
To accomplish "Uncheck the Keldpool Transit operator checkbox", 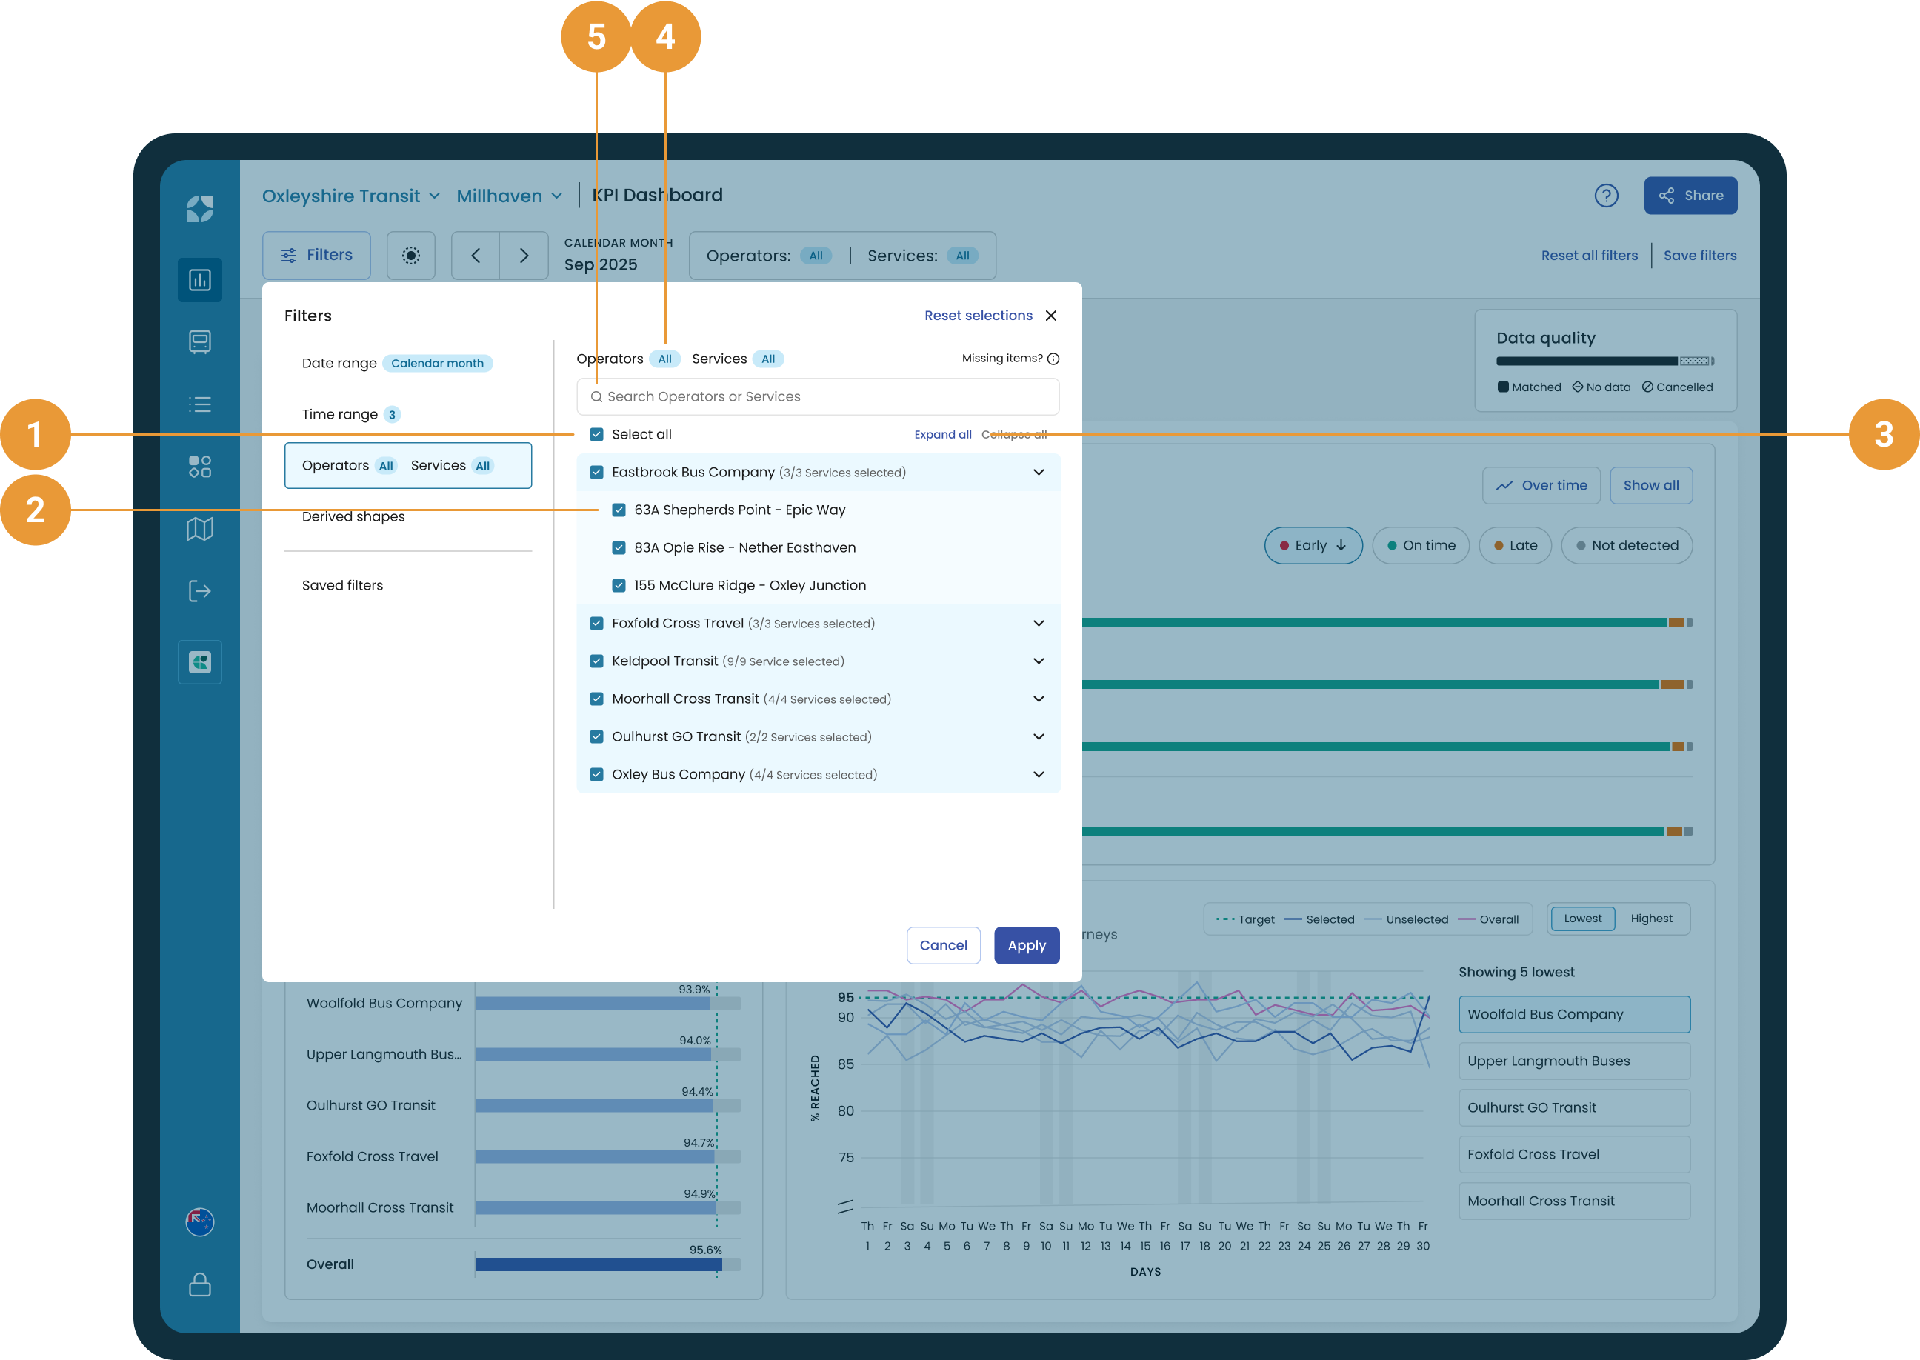I will click(x=596, y=661).
